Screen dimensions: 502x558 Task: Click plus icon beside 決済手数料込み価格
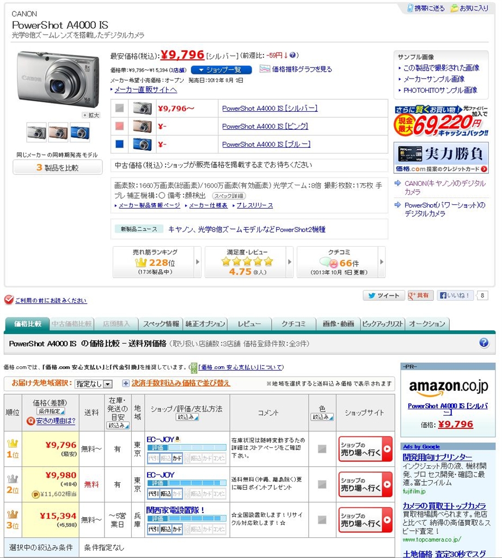point(125,383)
